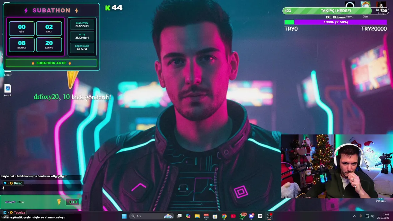Image resolution: width=393 pixels, height=221 pixels.
Task: Open Microsoft Store on taskbar
Action: [215, 216]
